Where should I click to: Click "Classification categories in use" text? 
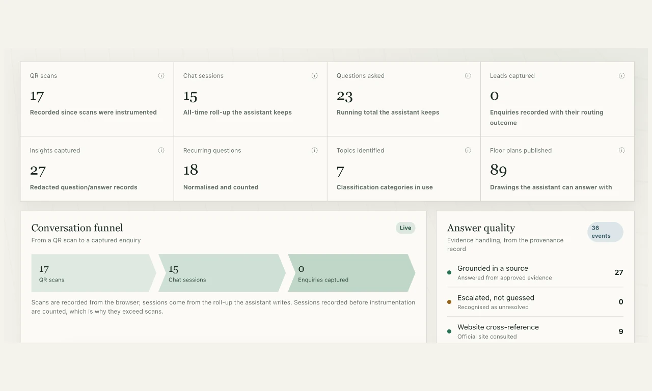coord(385,187)
